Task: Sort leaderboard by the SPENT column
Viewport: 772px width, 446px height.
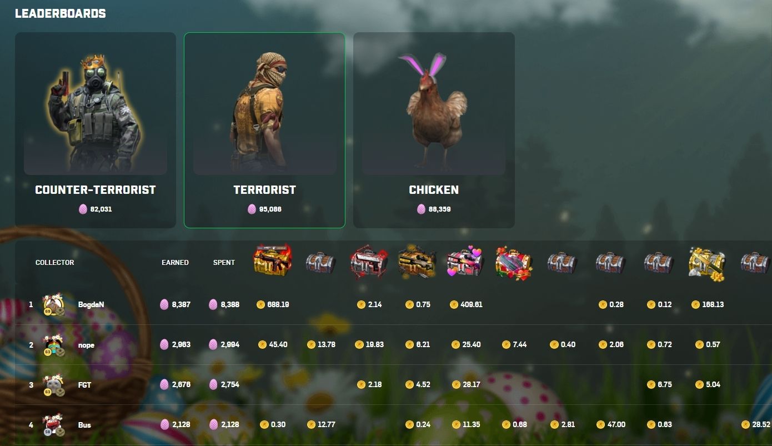Action: [224, 262]
